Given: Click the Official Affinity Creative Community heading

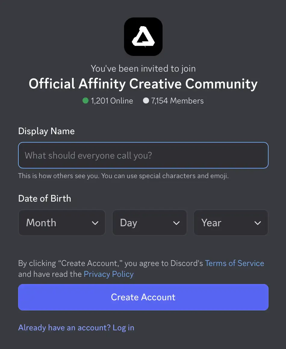Looking at the screenshot, I should pyautogui.click(x=143, y=84).
